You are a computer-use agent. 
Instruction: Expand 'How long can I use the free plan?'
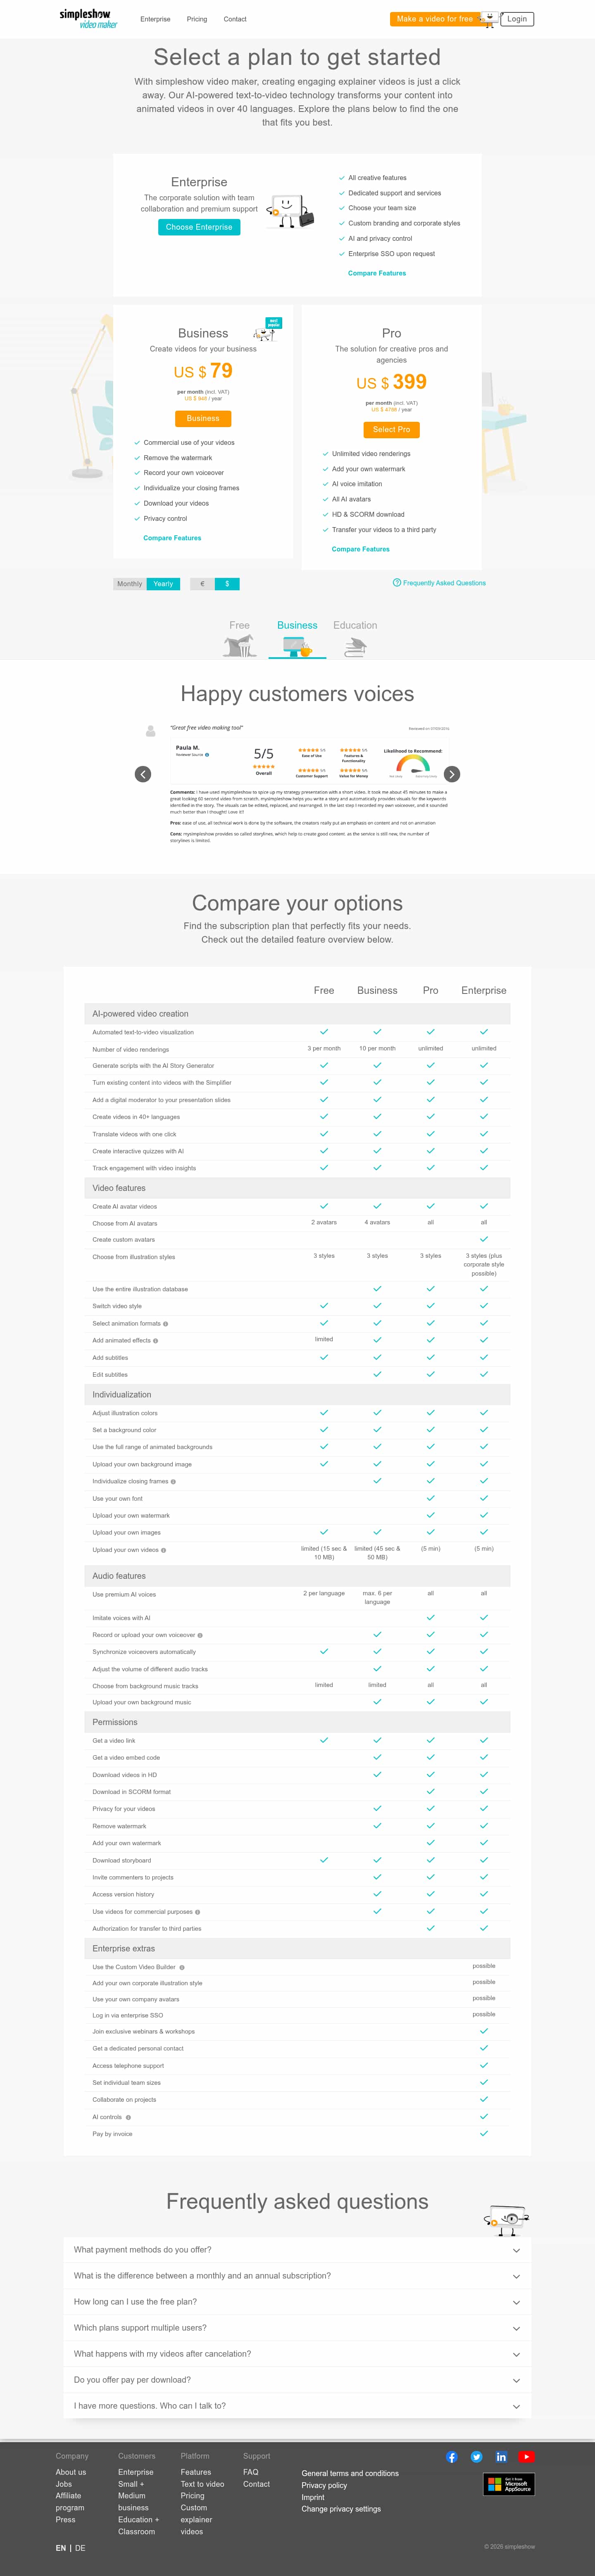(297, 2302)
